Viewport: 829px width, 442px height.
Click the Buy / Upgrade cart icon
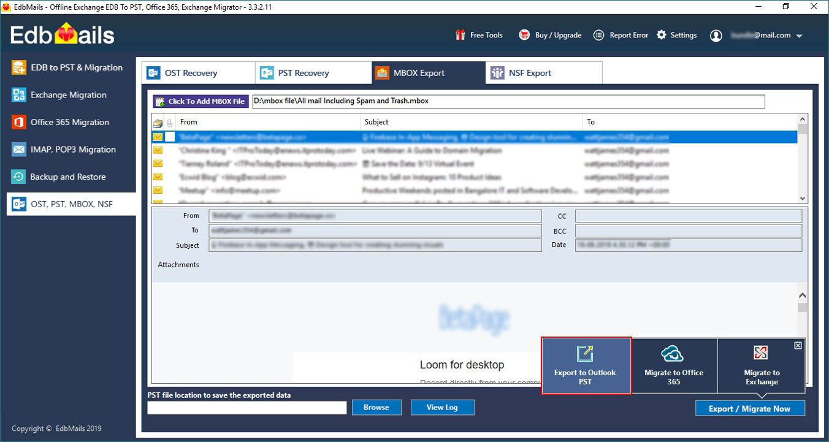(524, 35)
